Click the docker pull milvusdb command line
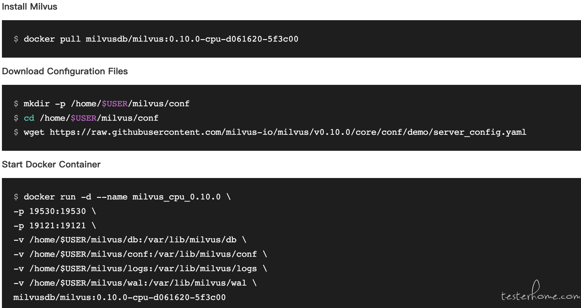The height and width of the screenshot is (308, 581). (156, 39)
